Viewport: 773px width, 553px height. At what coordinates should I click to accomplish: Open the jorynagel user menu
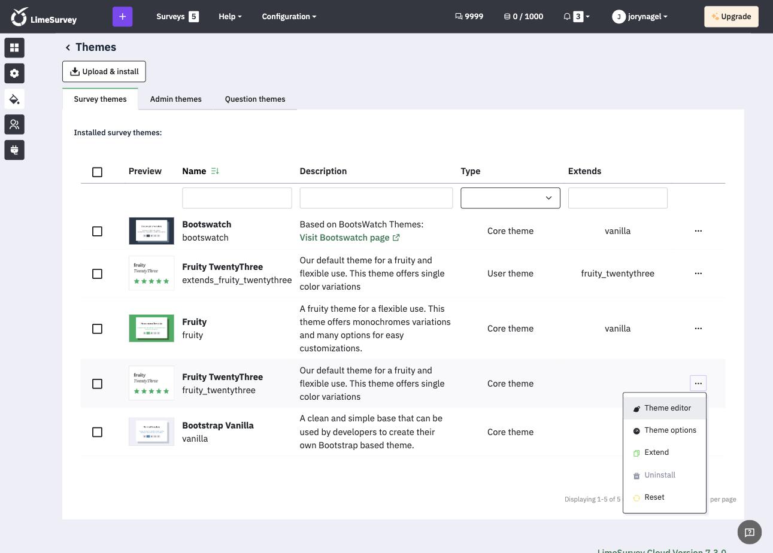click(639, 17)
